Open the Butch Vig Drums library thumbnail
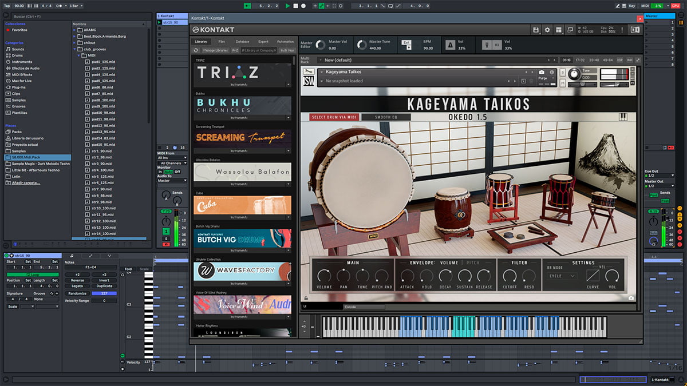This screenshot has width=687, height=386. (x=242, y=238)
